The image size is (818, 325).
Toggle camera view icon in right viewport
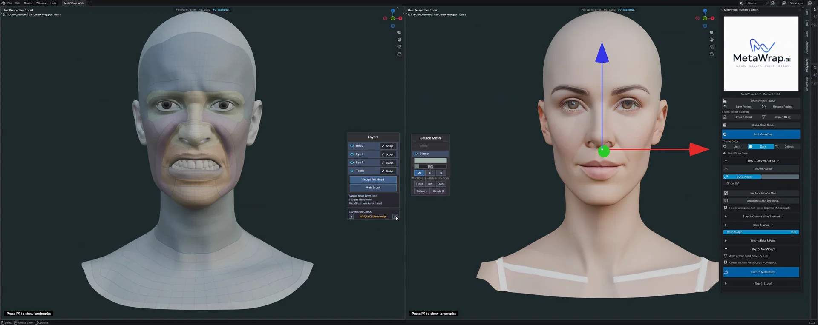(711, 47)
